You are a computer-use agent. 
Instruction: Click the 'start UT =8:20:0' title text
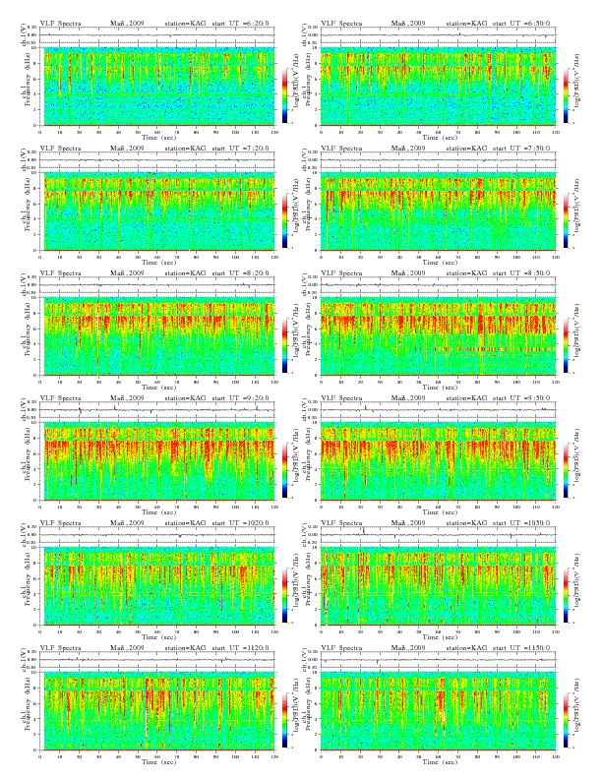[x=241, y=273]
